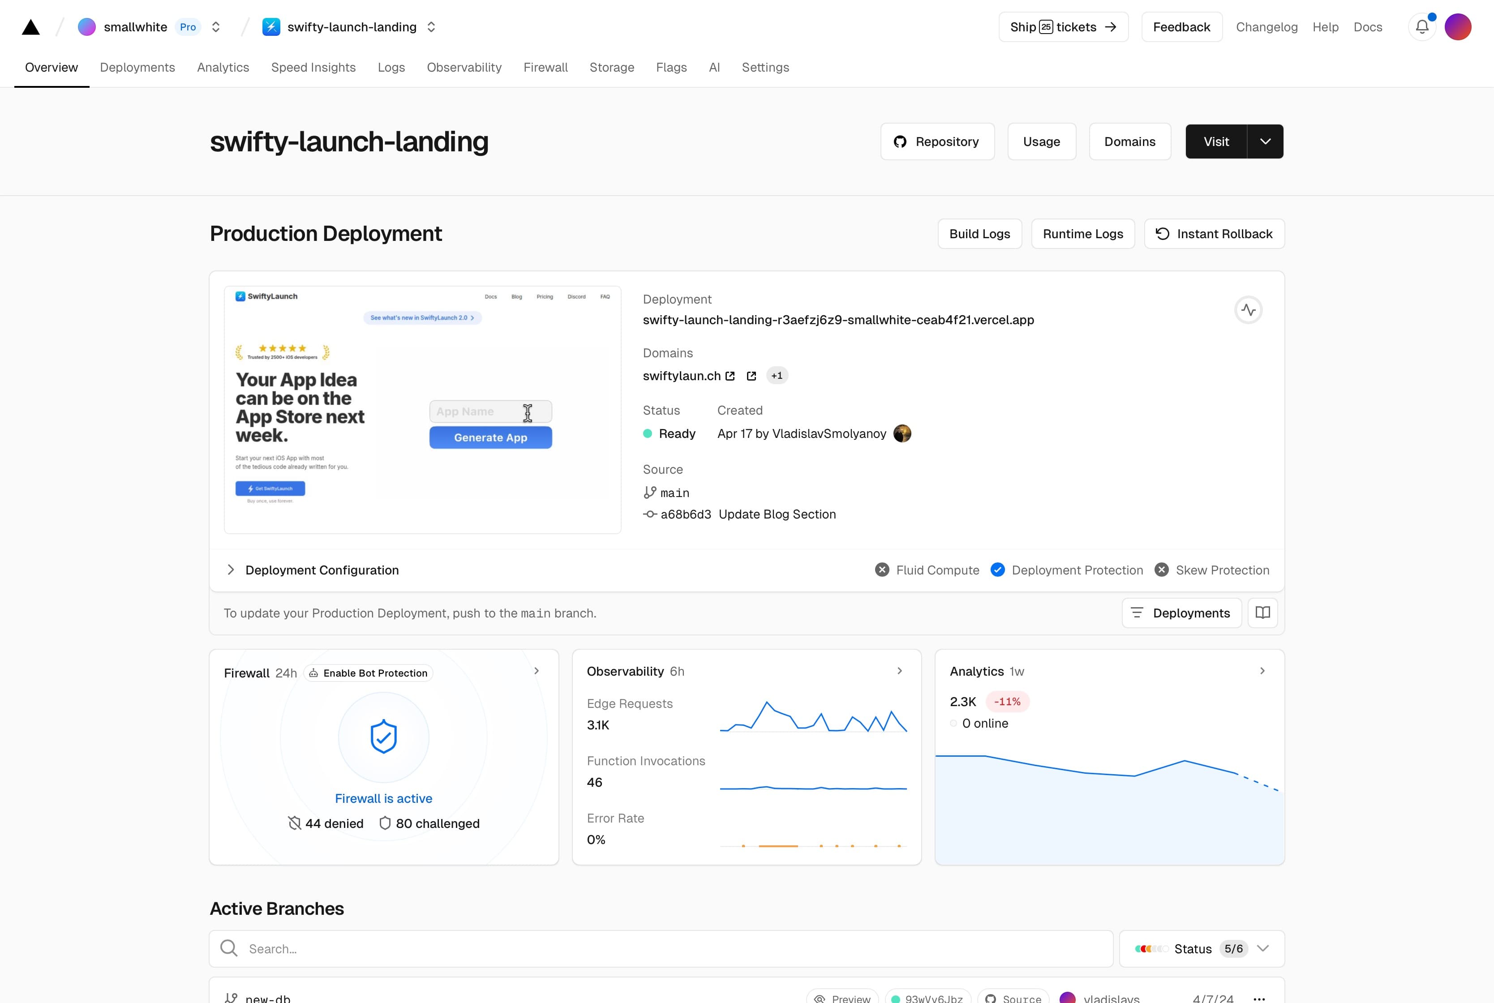Open swiftylaun.ch external link icon
The height and width of the screenshot is (1003, 1494).
(x=730, y=376)
